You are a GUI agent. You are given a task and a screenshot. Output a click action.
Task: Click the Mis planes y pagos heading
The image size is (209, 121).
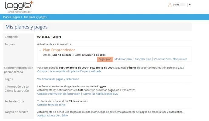point(26,27)
